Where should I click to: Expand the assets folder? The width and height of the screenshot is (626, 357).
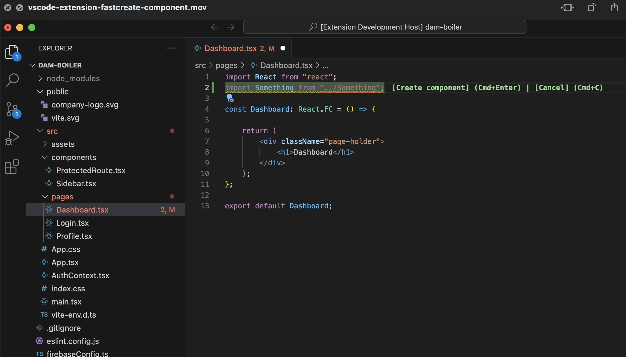[x=63, y=144]
